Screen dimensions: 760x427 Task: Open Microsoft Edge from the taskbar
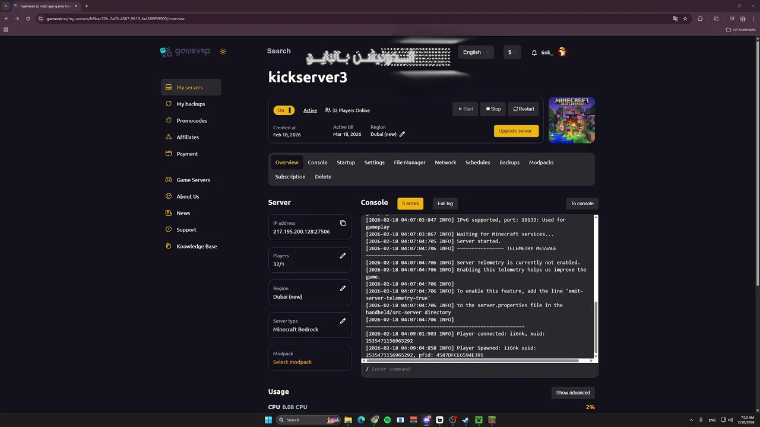(x=361, y=420)
